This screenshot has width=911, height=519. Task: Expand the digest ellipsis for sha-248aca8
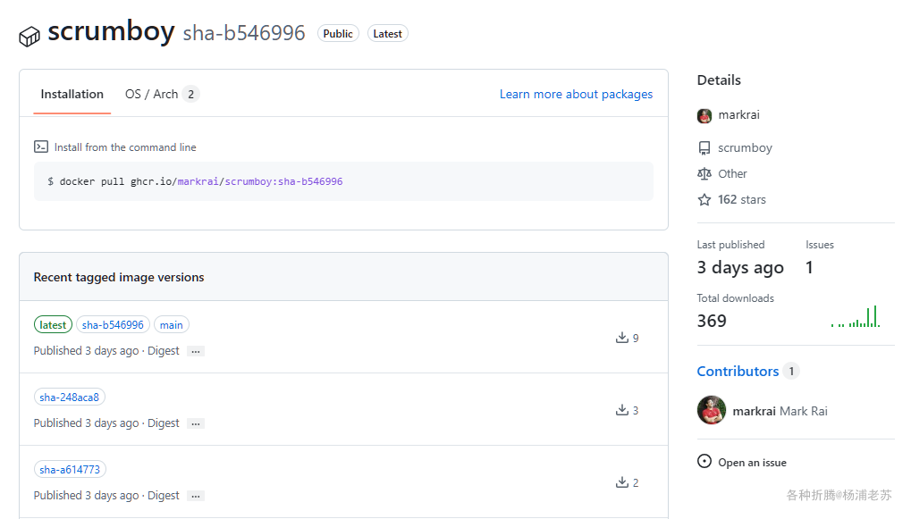point(196,424)
